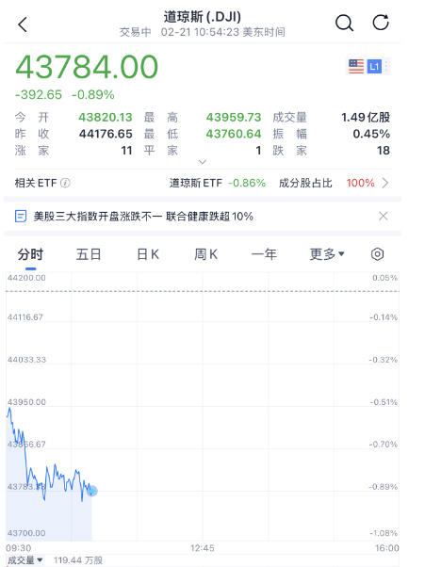Tap the 成交量 value 1.49亿股

coord(366,117)
